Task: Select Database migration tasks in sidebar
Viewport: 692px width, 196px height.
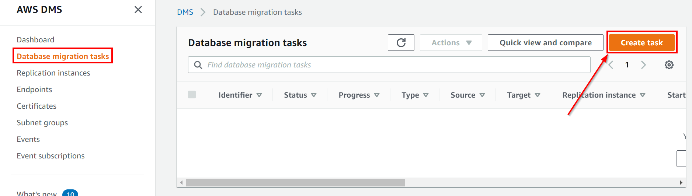Action: tap(63, 56)
